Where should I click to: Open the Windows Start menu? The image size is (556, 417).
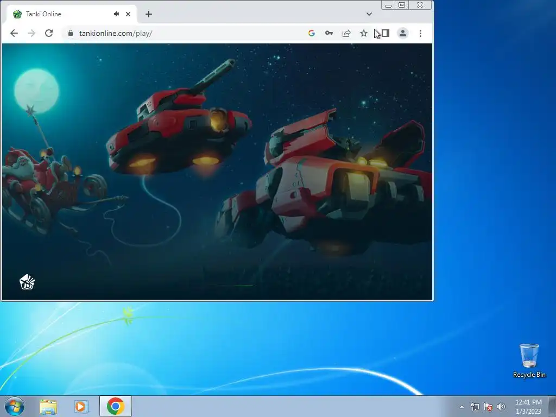(15, 406)
